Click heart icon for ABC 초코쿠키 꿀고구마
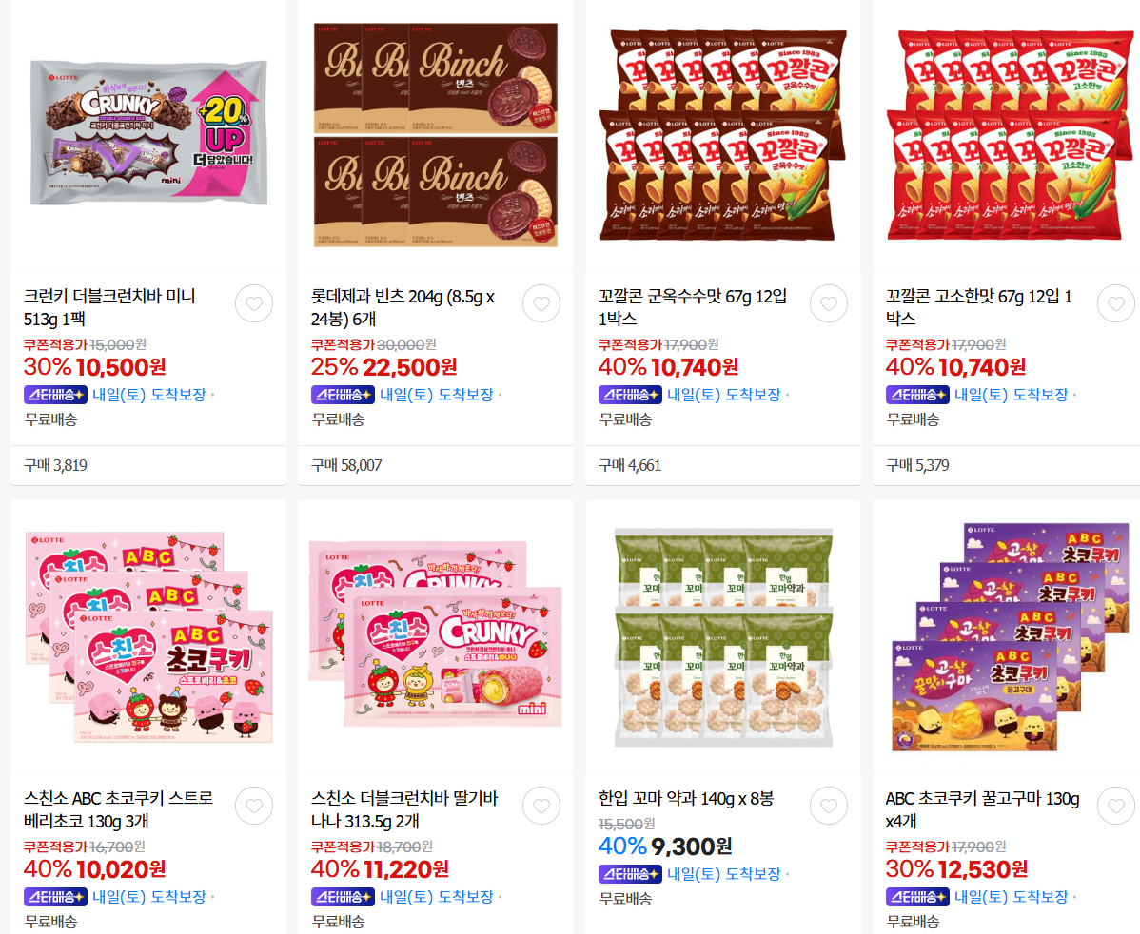Screen dimensions: 1140x934 [1116, 806]
